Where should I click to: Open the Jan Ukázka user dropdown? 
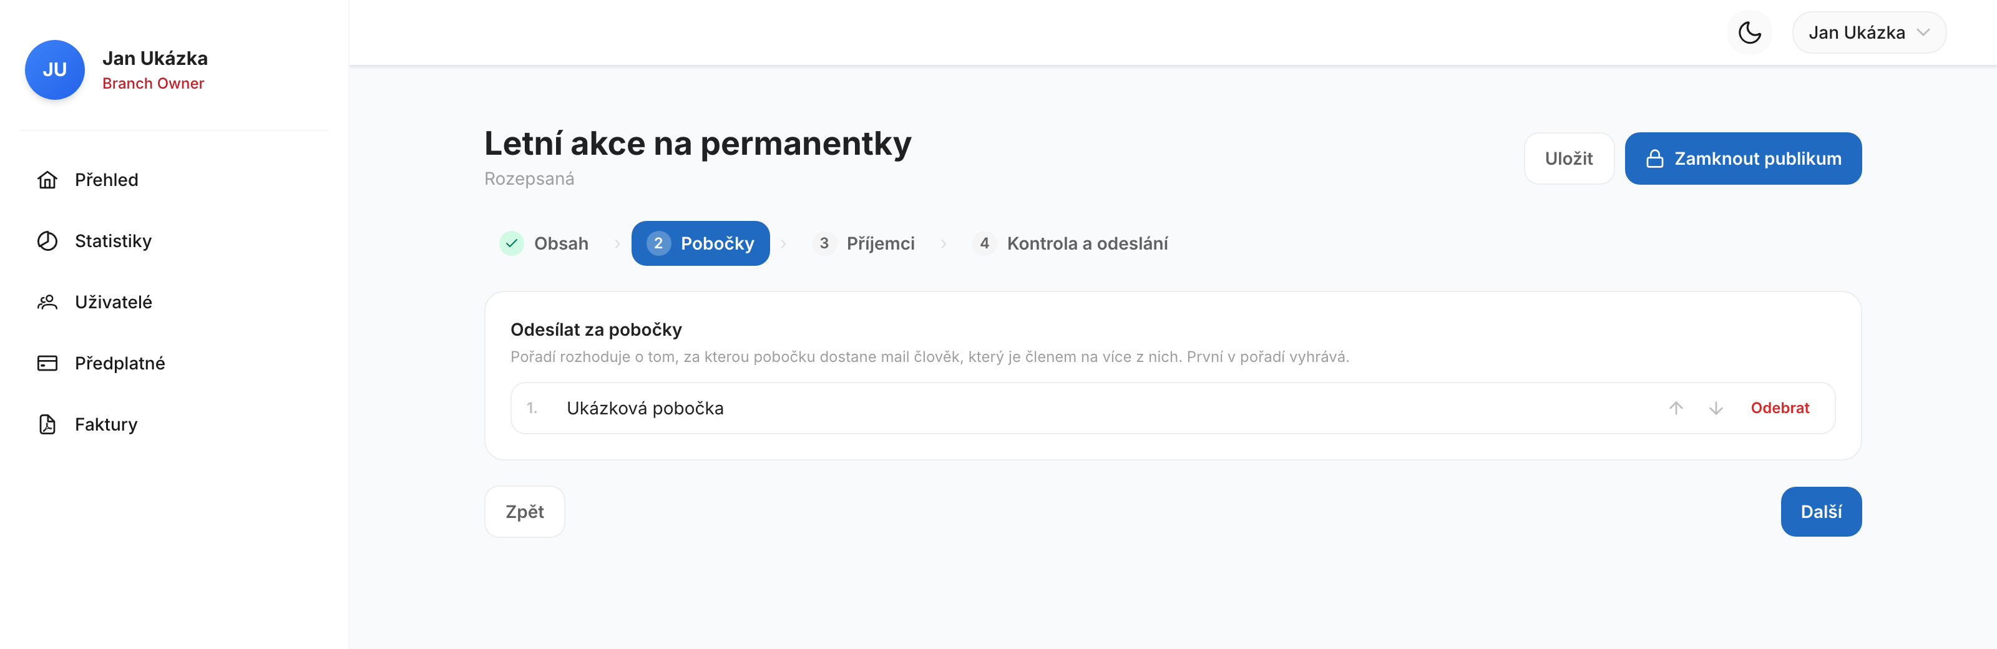click(1868, 32)
